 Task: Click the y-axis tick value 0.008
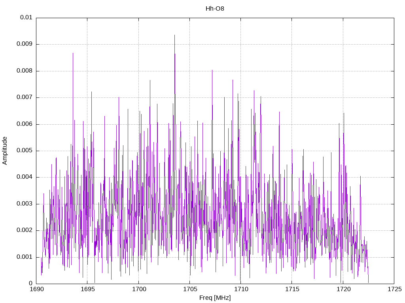coord(25,71)
